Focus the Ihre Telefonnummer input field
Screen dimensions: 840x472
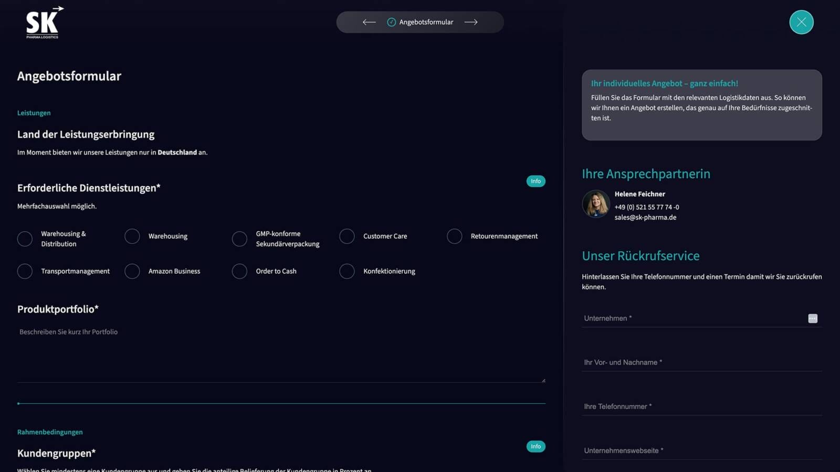[701, 406]
